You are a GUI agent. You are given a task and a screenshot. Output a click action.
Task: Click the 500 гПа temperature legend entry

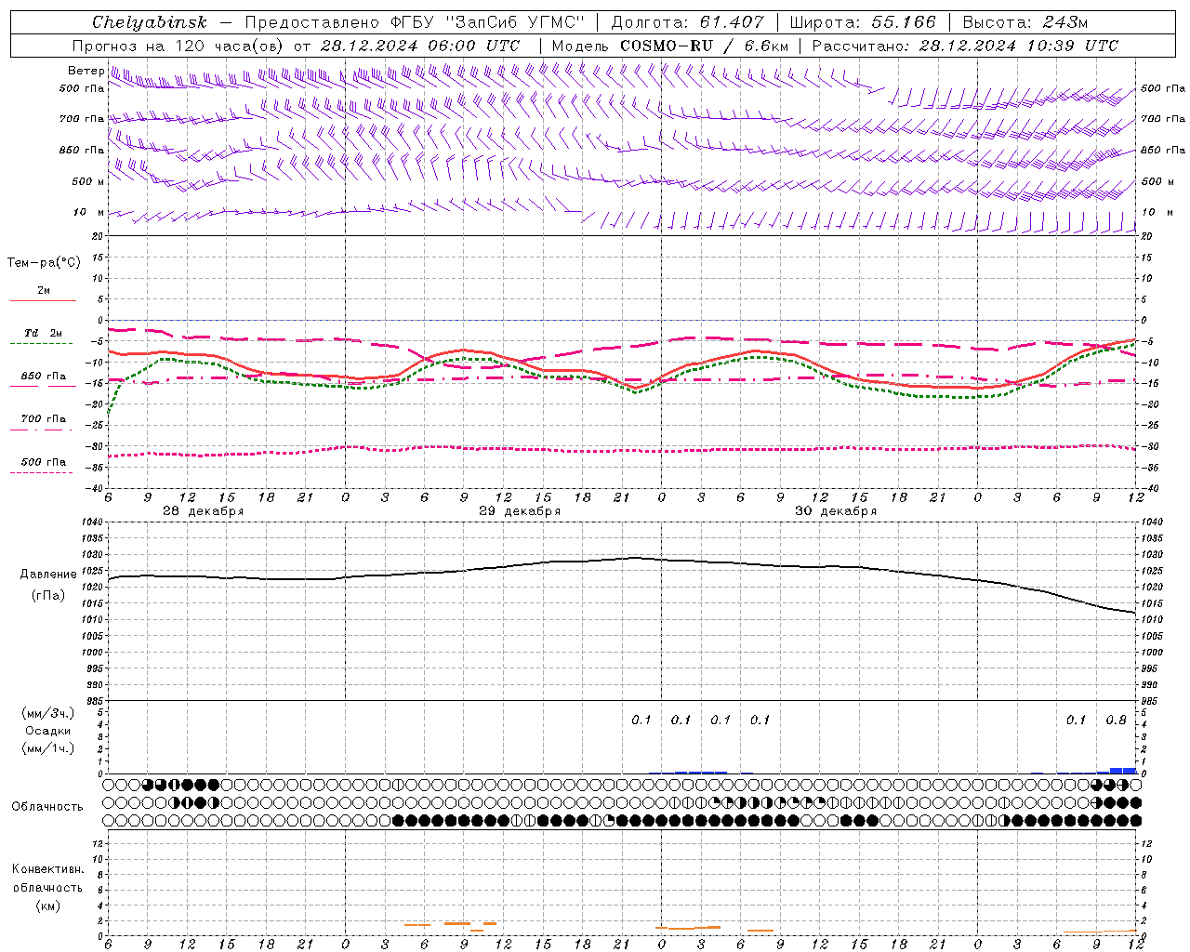[44, 462]
